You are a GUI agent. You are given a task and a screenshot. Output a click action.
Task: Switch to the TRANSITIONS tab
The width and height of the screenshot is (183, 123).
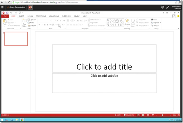[41, 16]
